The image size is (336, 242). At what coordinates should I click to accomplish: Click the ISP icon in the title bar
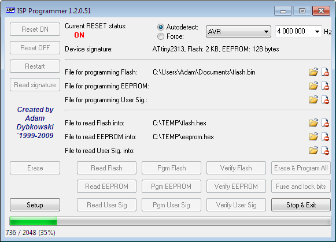click(10, 10)
